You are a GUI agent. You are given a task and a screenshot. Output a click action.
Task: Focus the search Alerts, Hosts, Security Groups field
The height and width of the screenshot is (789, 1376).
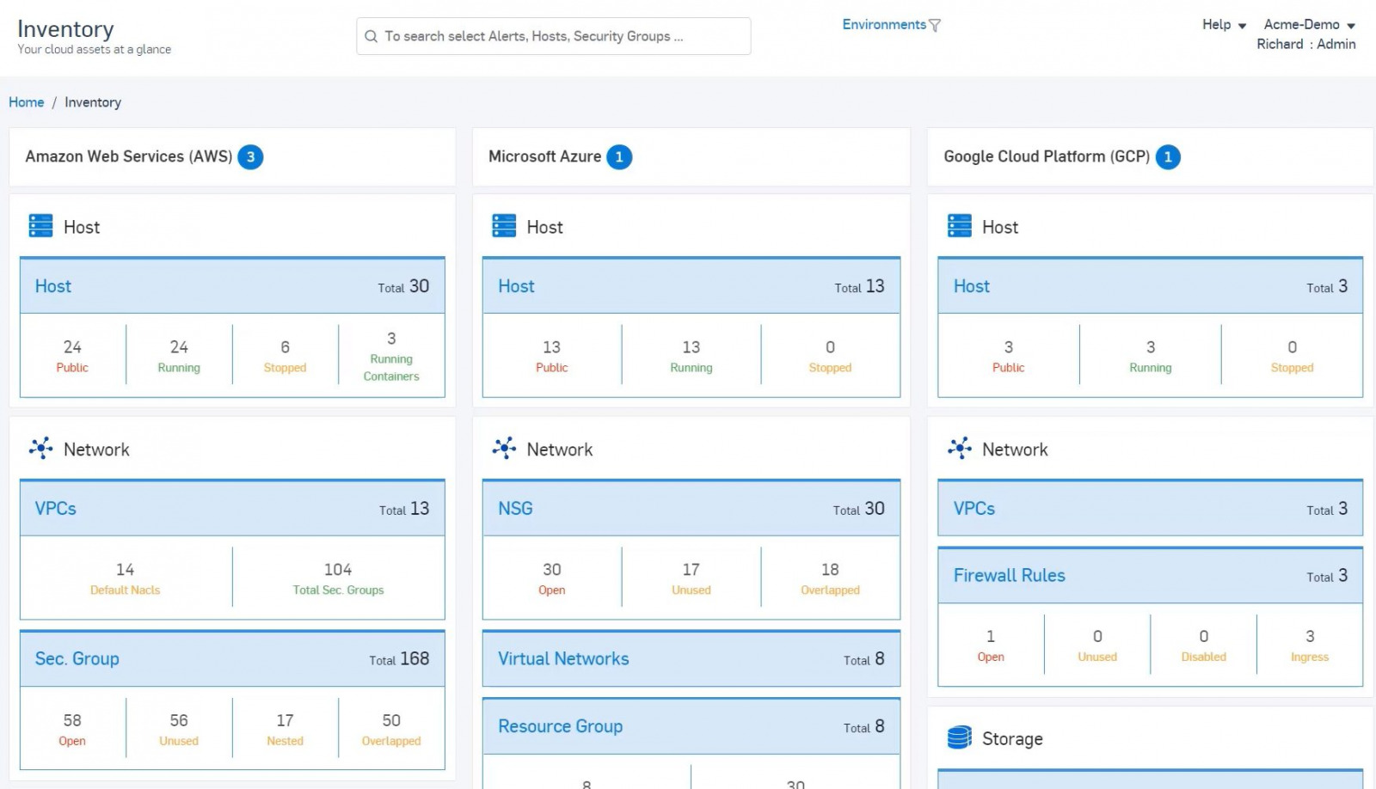[x=553, y=36]
